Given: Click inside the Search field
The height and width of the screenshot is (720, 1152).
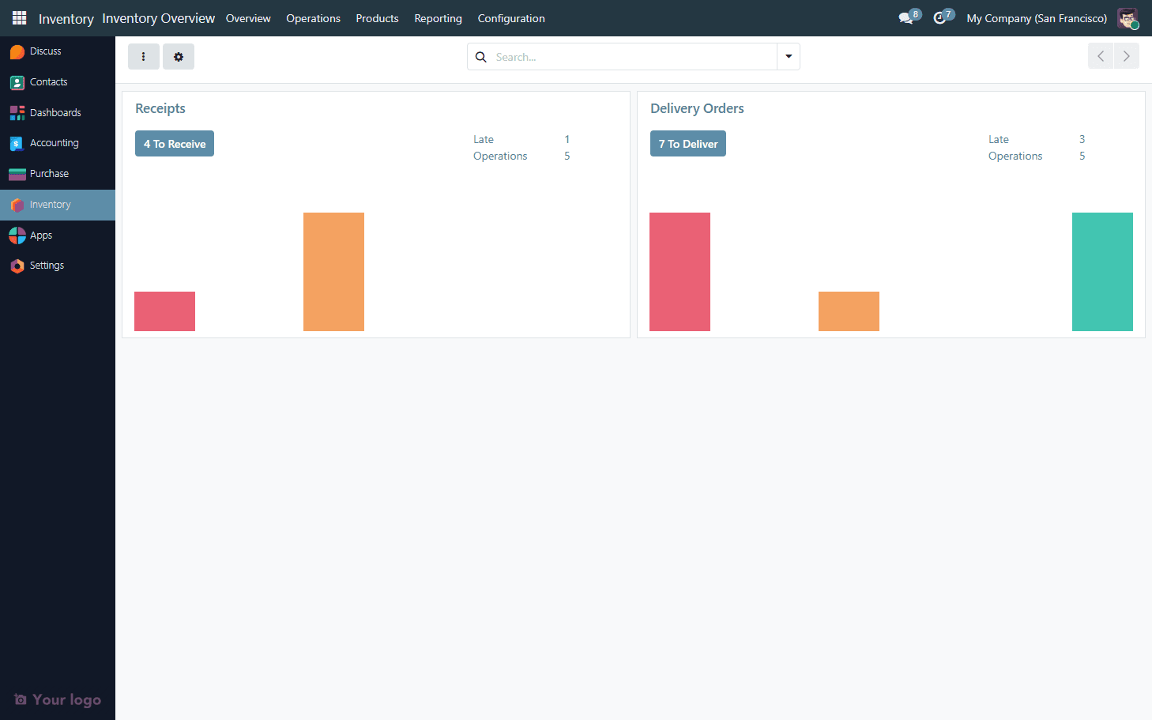Looking at the screenshot, I should pos(632,57).
